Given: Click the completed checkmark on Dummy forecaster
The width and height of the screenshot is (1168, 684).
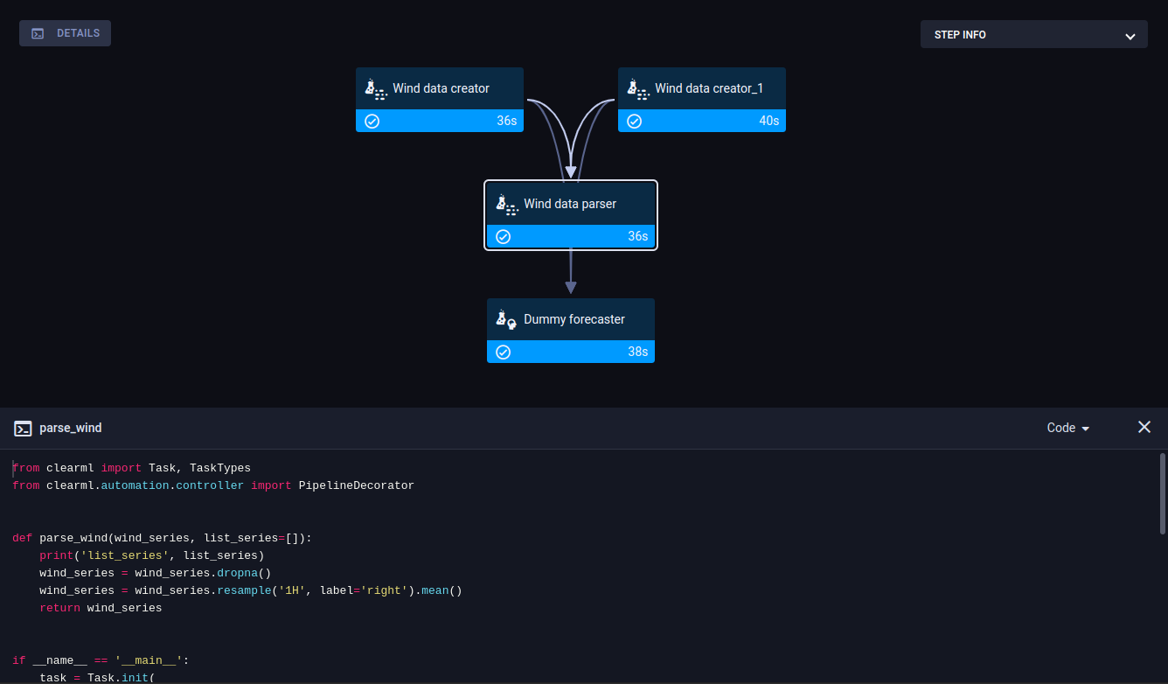Looking at the screenshot, I should [503, 352].
